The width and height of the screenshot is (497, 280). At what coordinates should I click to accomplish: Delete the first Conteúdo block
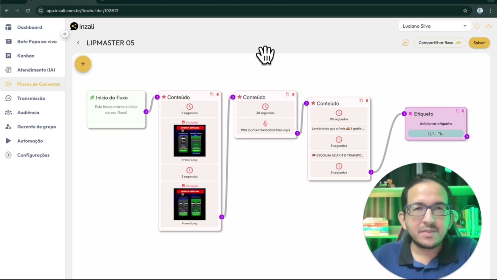click(x=217, y=94)
